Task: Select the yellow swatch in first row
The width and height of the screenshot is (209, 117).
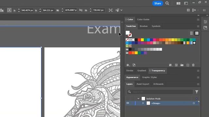Action: 142,40
